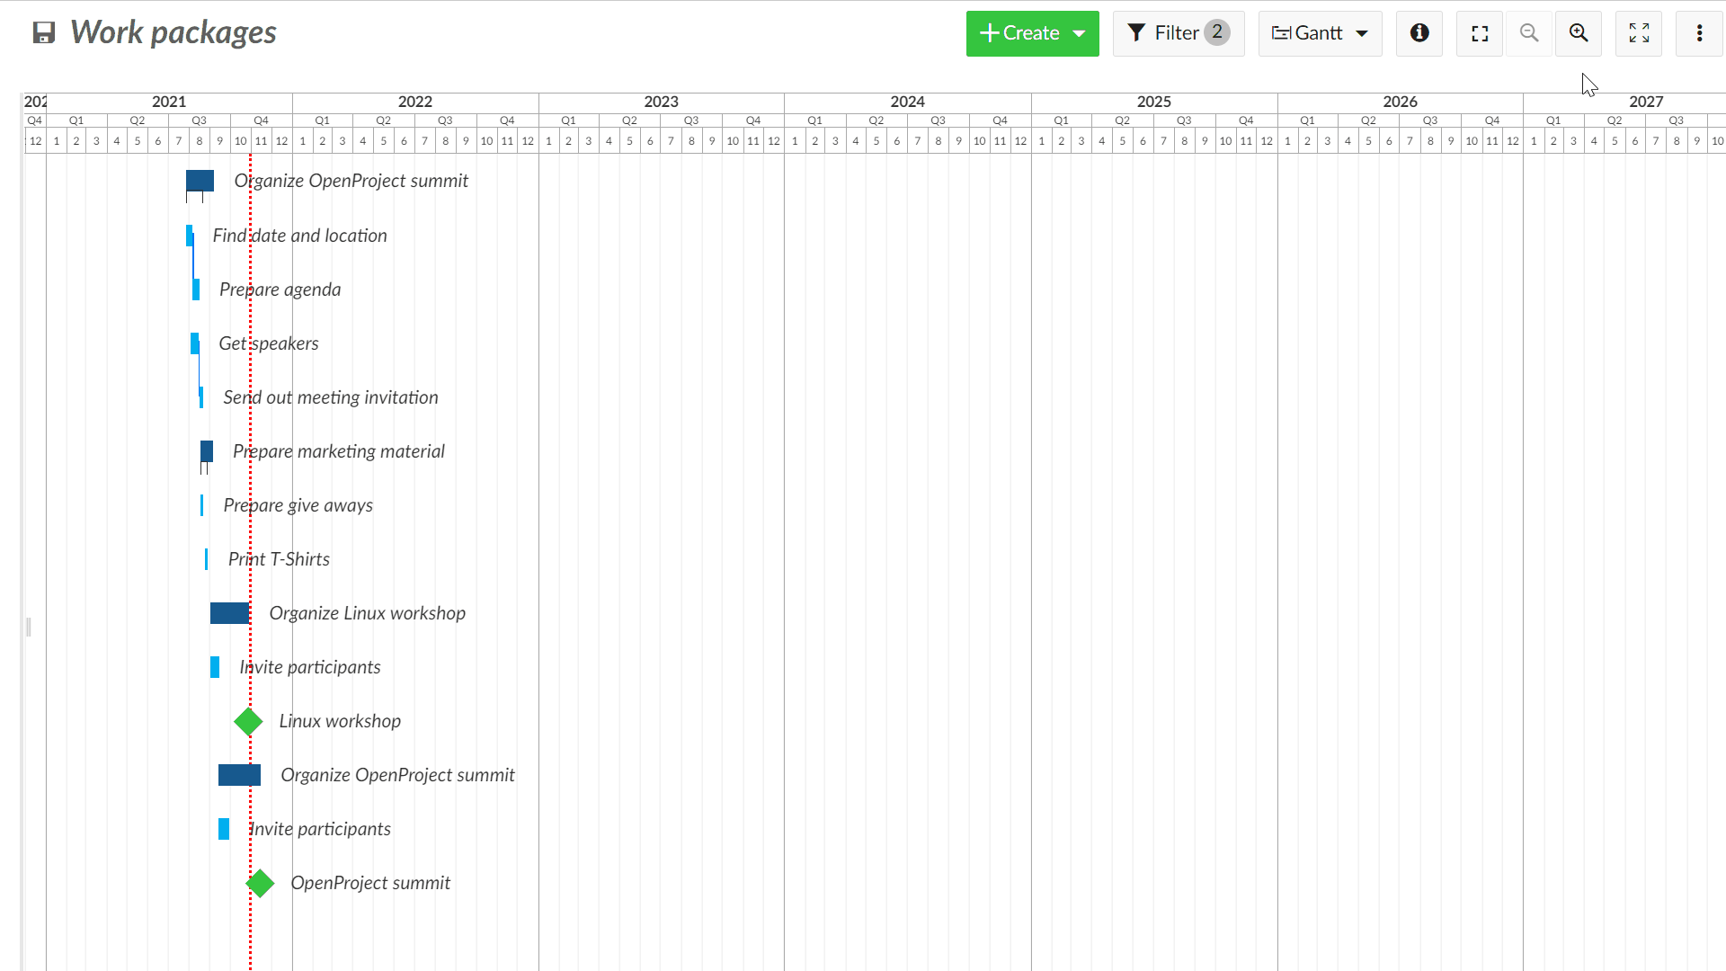Open the Filter panel with 2 active filters
Screen dimensions: 1726x971
coord(1177,32)
